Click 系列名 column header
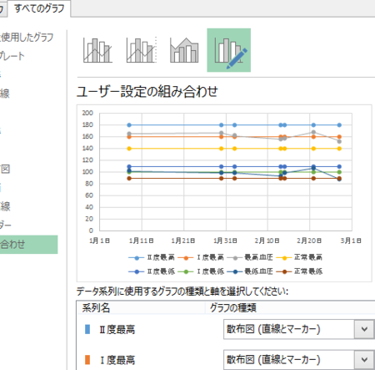 tap(96, 308)
